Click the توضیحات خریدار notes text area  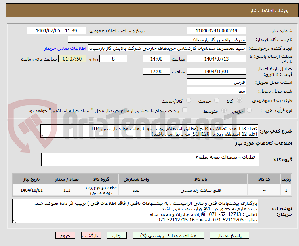coord(135,211)
